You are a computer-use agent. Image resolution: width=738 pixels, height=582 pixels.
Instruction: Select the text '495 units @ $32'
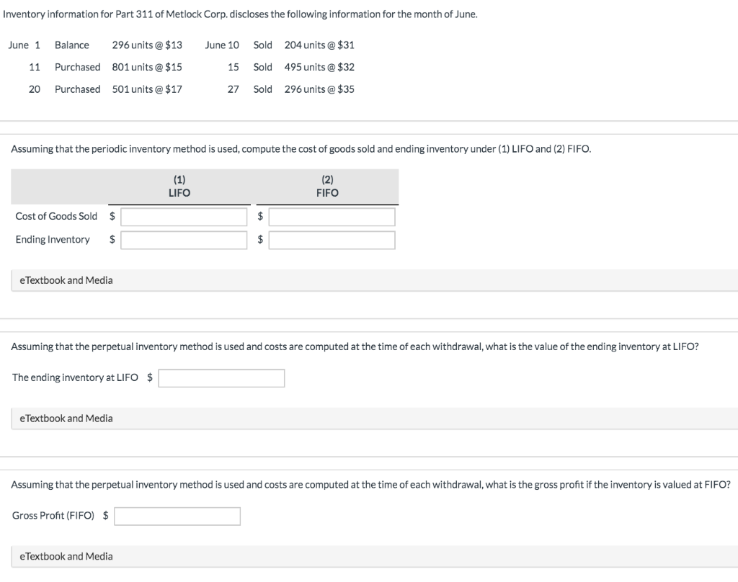319,67
